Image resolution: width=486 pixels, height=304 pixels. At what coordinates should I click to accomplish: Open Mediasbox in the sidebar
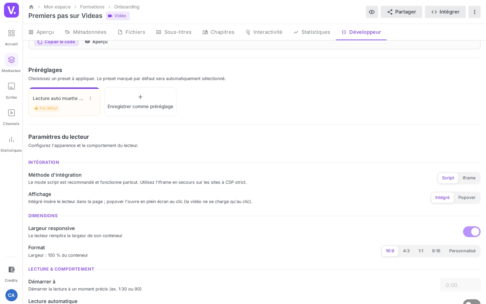coord(11,63)
